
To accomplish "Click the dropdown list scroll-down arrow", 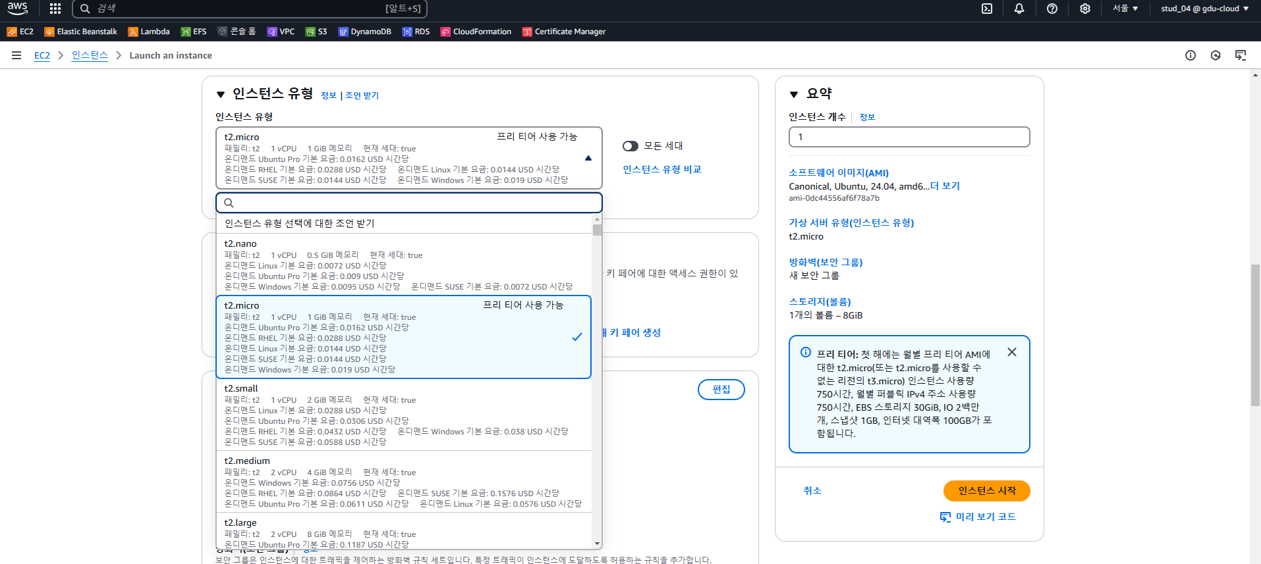I will click(598, 544).
